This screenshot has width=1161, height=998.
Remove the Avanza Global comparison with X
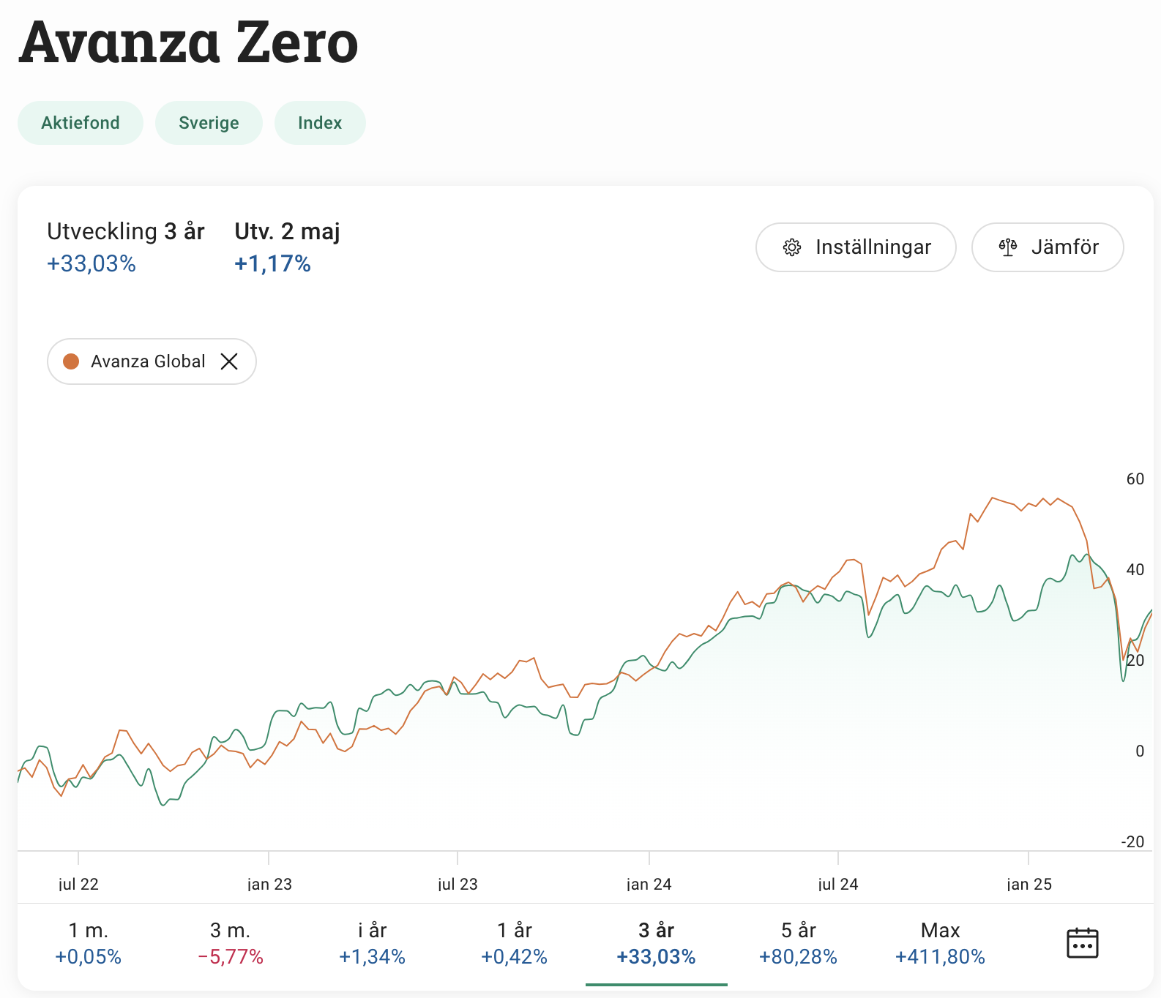229,361
